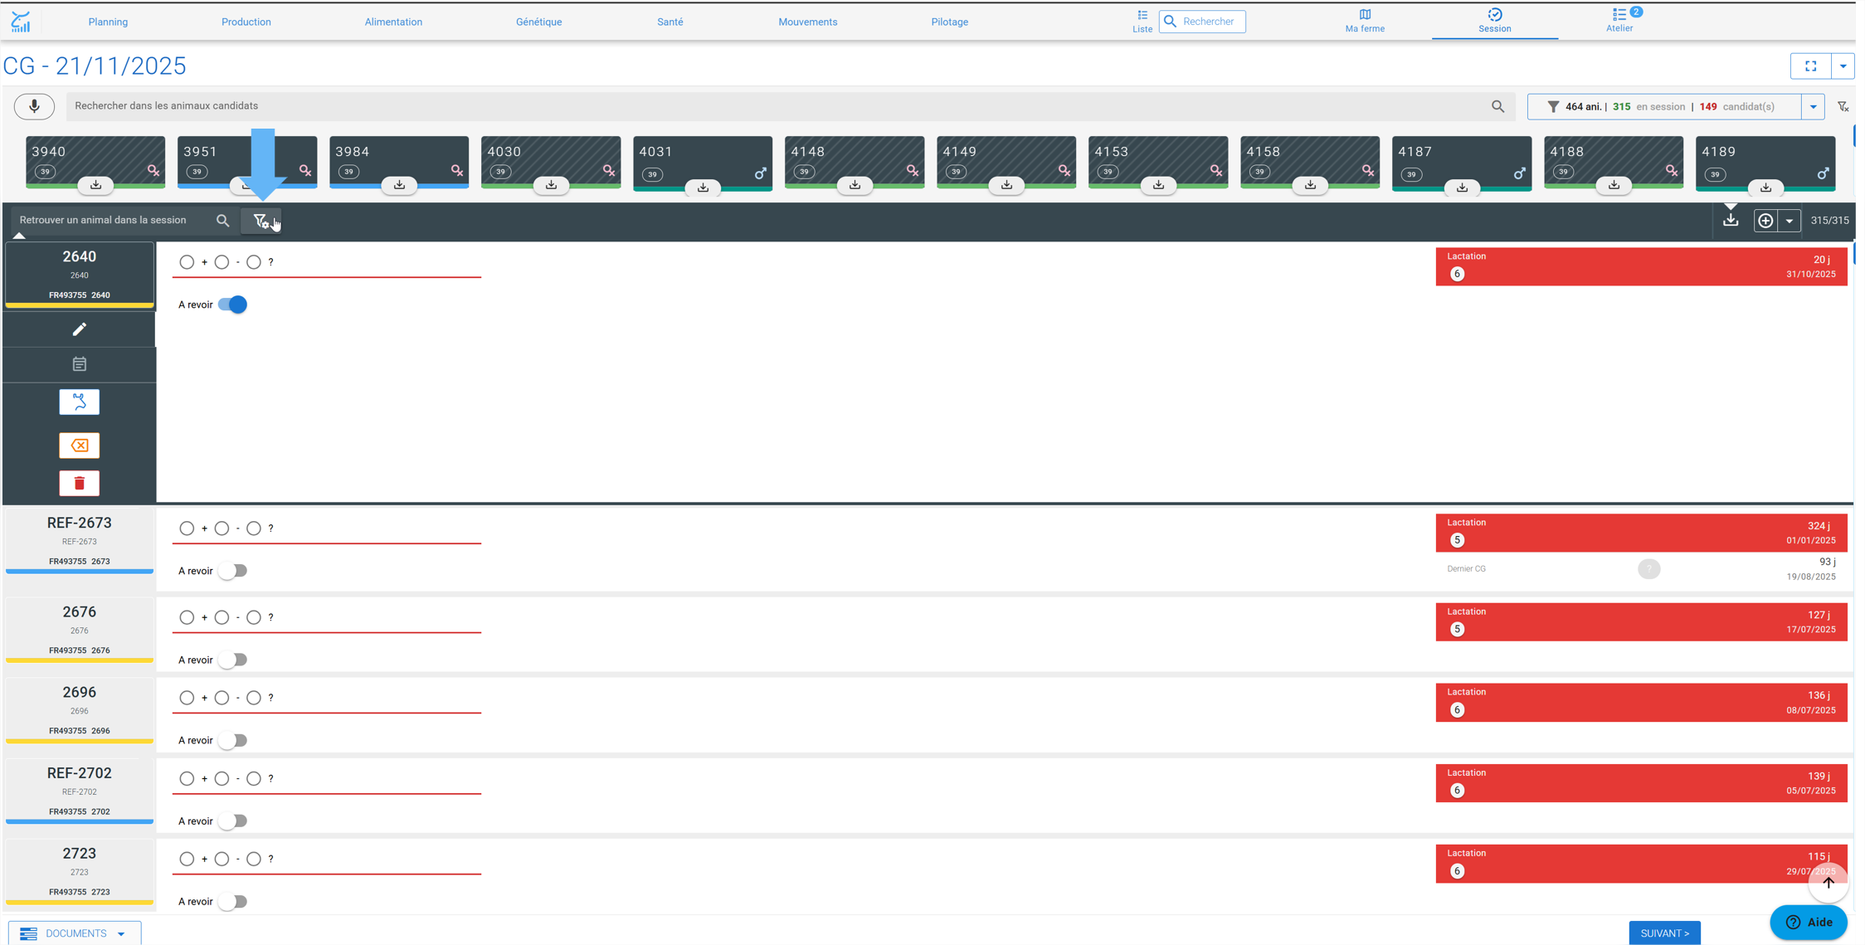Select candidate animal card 4148
Viewport: 1865px width, 945px height.
coord(855,163)
